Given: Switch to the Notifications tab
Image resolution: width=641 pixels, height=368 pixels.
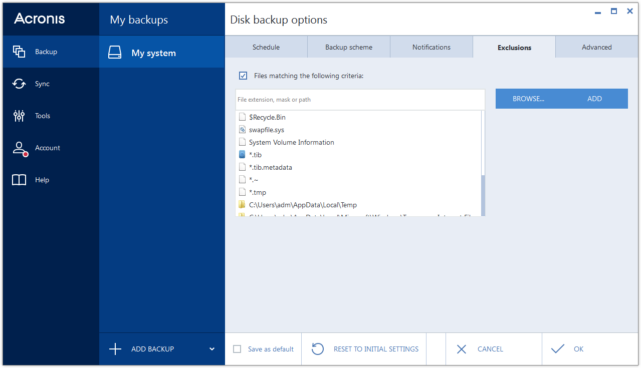Looking at the screenshot, I should [432, 47].
